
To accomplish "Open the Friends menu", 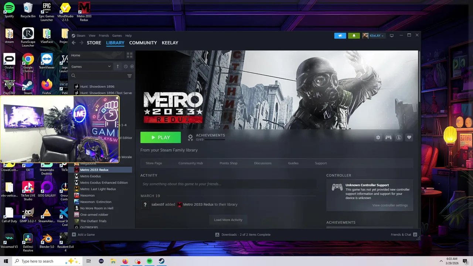I will pos(104,35).
